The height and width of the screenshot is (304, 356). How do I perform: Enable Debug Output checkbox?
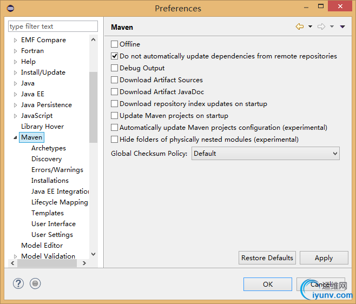tap(115, 68)
